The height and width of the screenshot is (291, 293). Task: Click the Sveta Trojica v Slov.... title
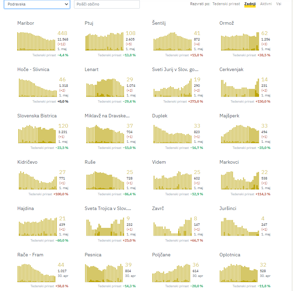[108, 209]
